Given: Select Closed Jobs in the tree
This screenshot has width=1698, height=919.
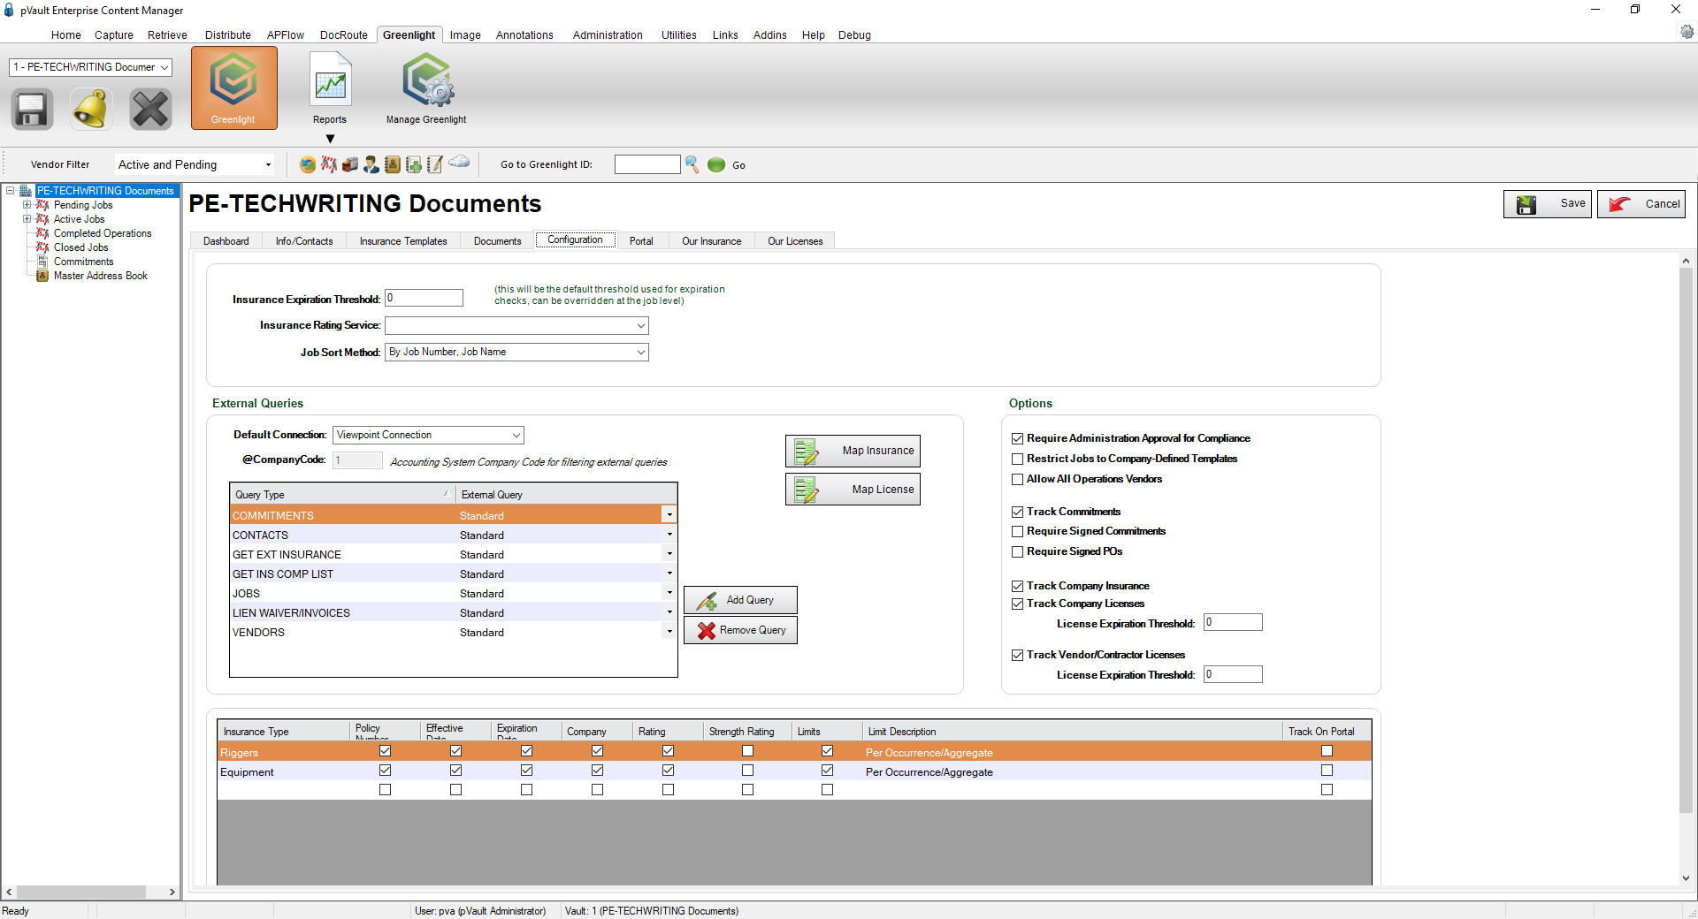Looking at the screenshot, I should tap(81, 247).
